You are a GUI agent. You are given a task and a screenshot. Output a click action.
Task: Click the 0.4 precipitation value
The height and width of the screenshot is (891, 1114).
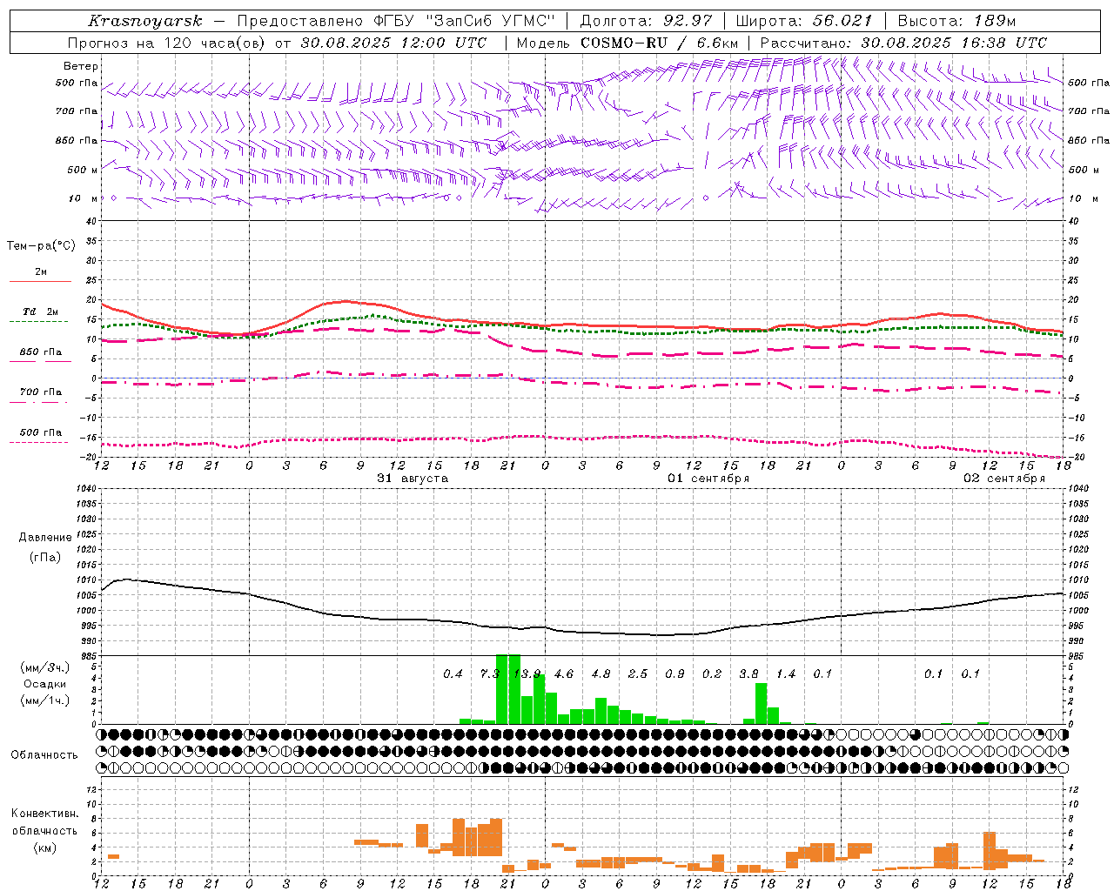453,673
